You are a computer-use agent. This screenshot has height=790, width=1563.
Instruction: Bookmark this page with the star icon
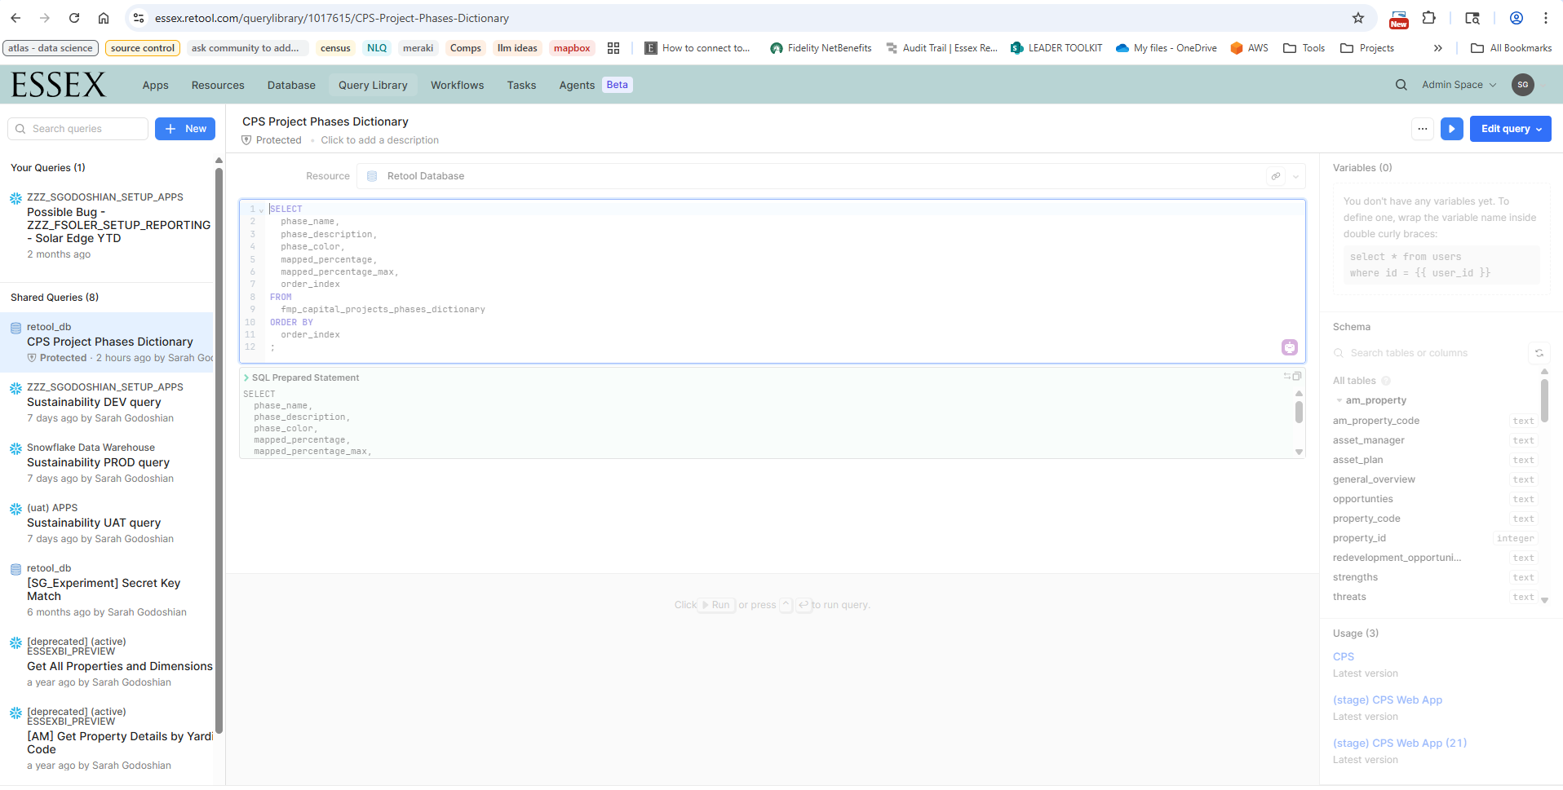pos(1357,18)
